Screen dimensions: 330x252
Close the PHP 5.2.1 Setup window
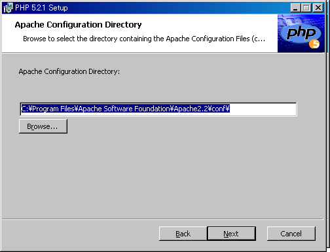pos(318,8)
